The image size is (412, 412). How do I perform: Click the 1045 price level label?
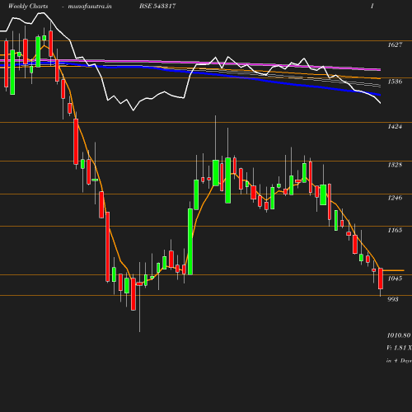(x=395, y=279)
